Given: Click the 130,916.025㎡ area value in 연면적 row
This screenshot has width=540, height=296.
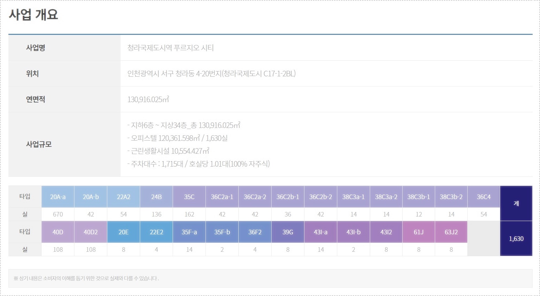Looking at the screenshot, I should [148, 99].
